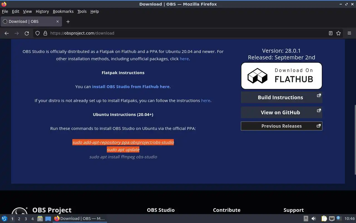Click the Download On Flathub button
The height and width of the screenshot is (223, 356).
pyautogui.click(x=281, y=76)
